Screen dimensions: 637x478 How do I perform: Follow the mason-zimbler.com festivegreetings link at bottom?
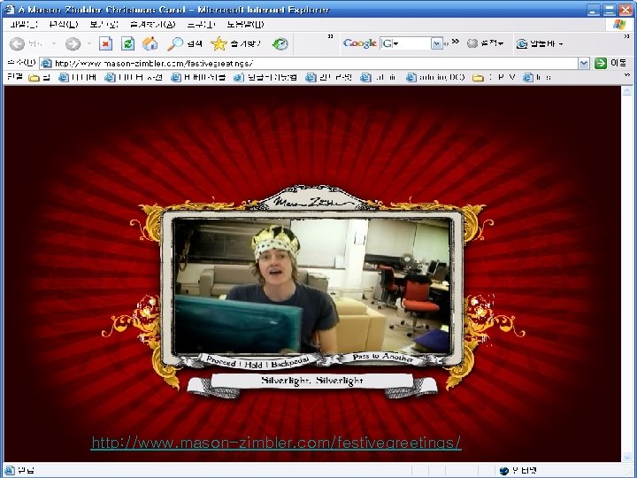click(x=276, y=443)
